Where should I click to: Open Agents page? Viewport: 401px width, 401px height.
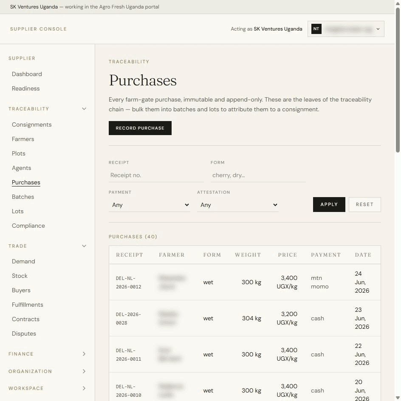pyautogui.click(x=22, y=168)
